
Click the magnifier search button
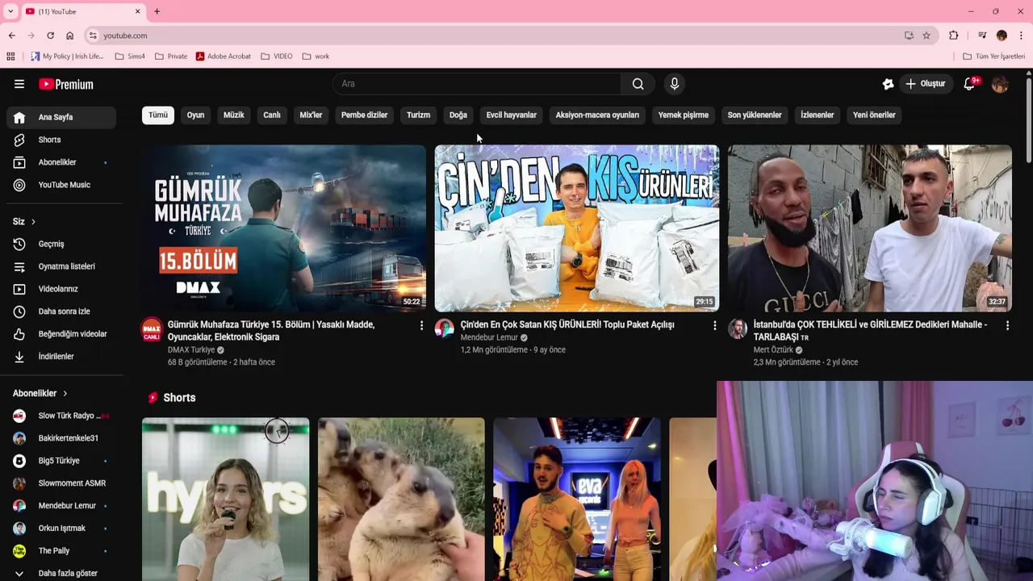[638, 84]
